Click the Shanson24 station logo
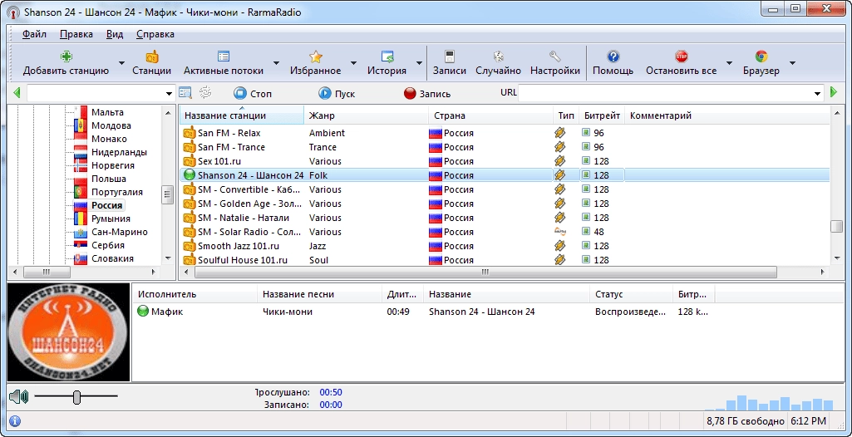 [x=68, y=331]
